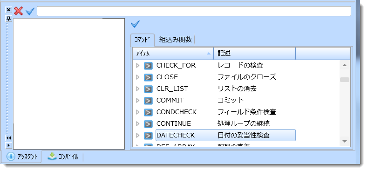Image resolution: width=367 pixels, height=171 pixels.
Task: Expand the CONTINUE command
Action: click(138, 123)
